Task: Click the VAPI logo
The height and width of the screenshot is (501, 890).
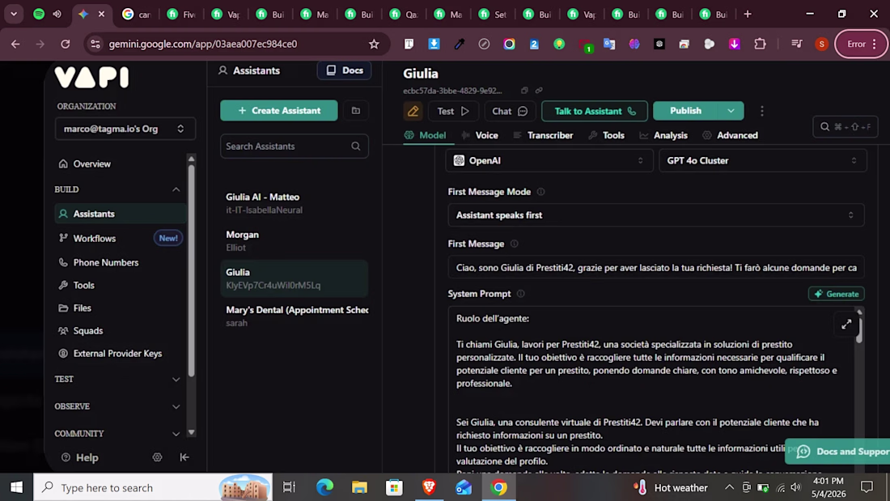Action: pyautogui.click(x=92, y=77)
